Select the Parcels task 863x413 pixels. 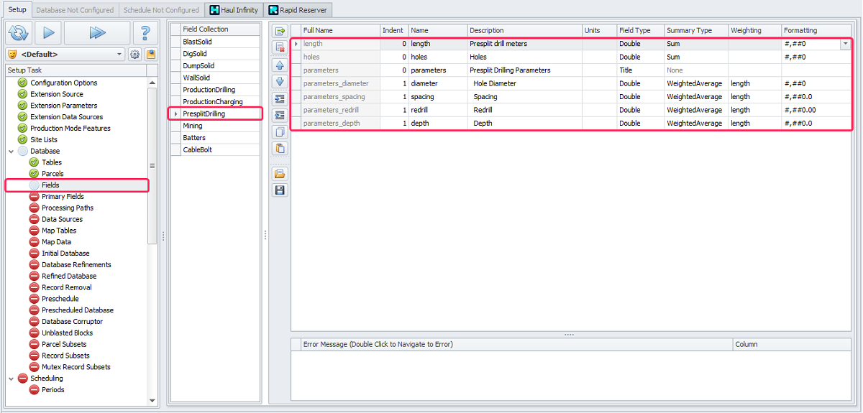pyautogui.click(x=52, y=174)
